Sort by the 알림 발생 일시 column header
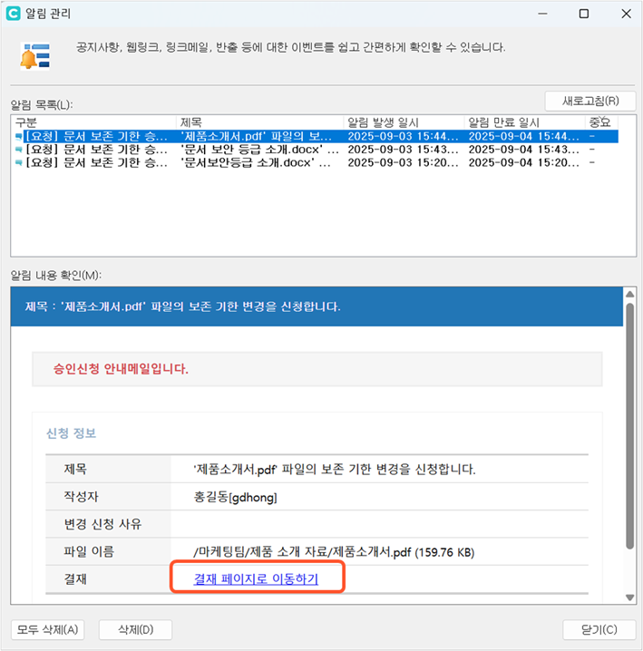 pyautogui.click(x=404, y=121)
